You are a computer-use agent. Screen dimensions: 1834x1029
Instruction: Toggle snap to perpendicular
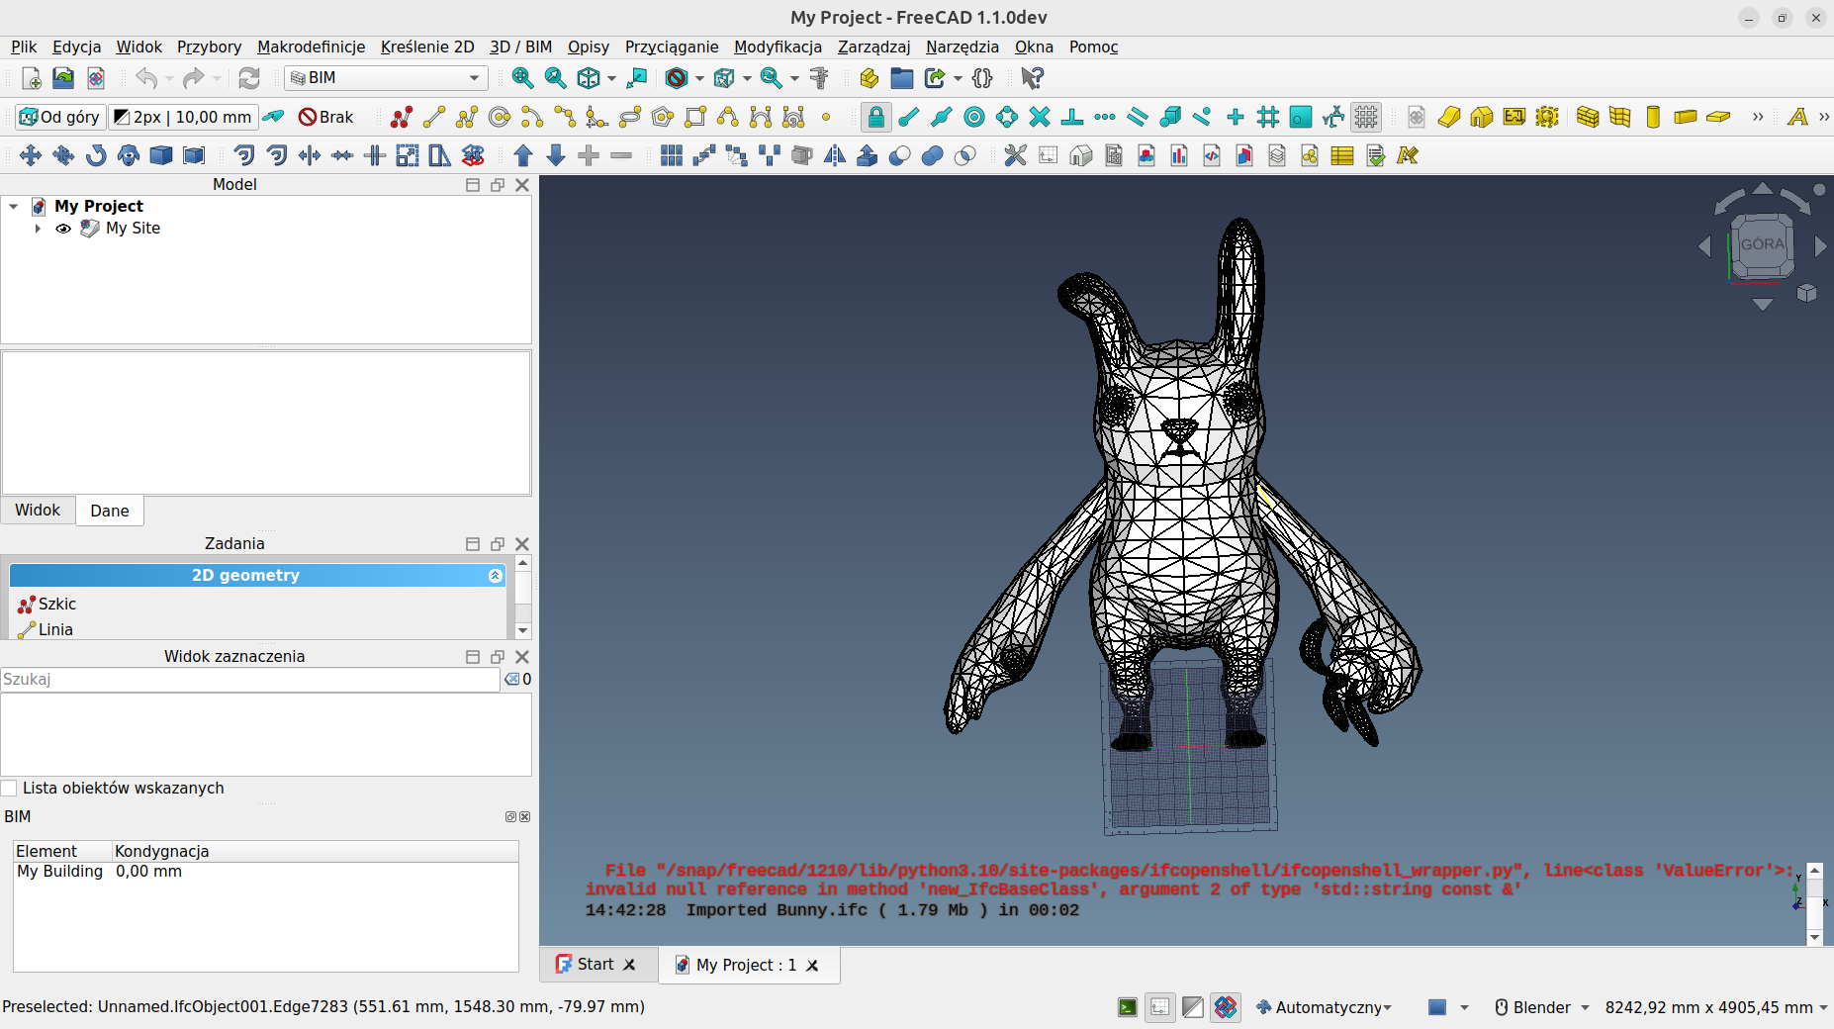point(1072,117)
